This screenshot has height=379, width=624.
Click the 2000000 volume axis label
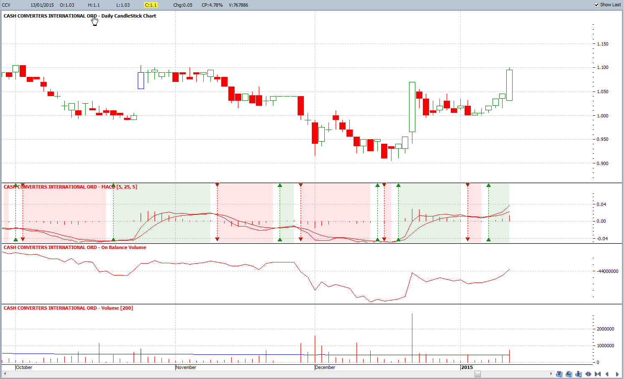[606, 329]
